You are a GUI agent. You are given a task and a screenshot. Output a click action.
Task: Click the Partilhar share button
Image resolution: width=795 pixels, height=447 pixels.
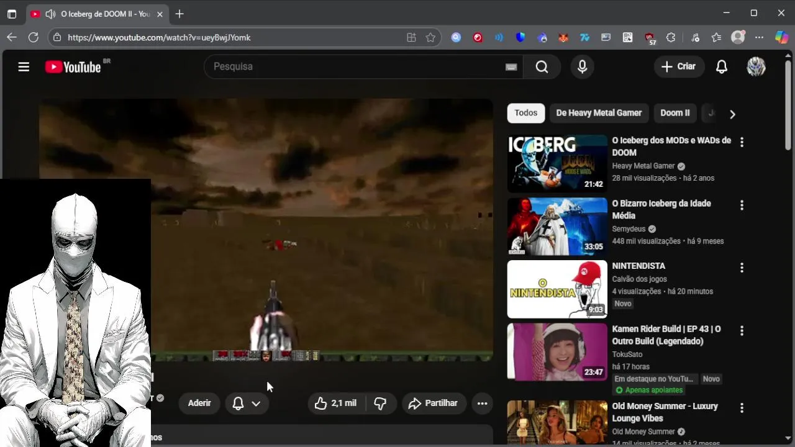tap(434, 404)
